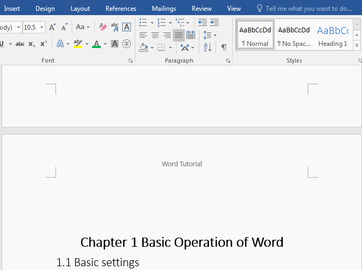Click the 1.1 Basic settings heading
The width and height of the screenshot is (362, 270).
coord(98,262)
